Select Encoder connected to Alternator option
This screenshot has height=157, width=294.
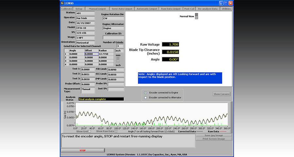click(x=146, y=97)
